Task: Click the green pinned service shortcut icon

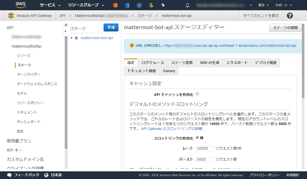Action: click(151, 5)
